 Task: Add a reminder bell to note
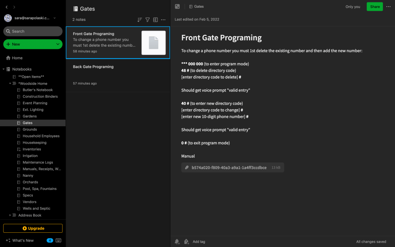pos(177,242)
